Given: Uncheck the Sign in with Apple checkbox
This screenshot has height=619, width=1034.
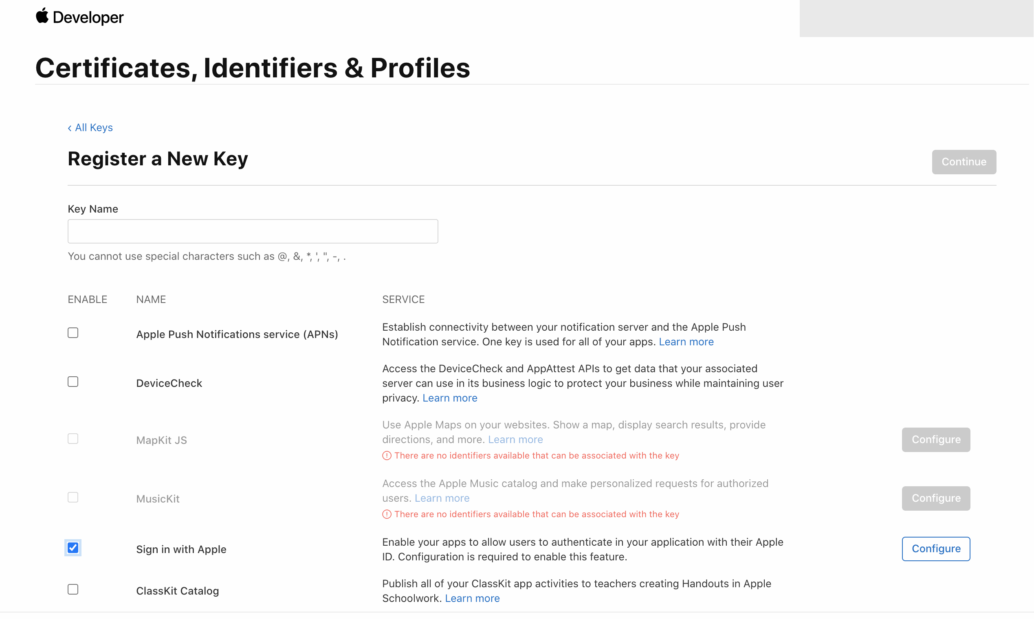Looking at the screenshot, I should pyautogui.click(x=73, y=548).
